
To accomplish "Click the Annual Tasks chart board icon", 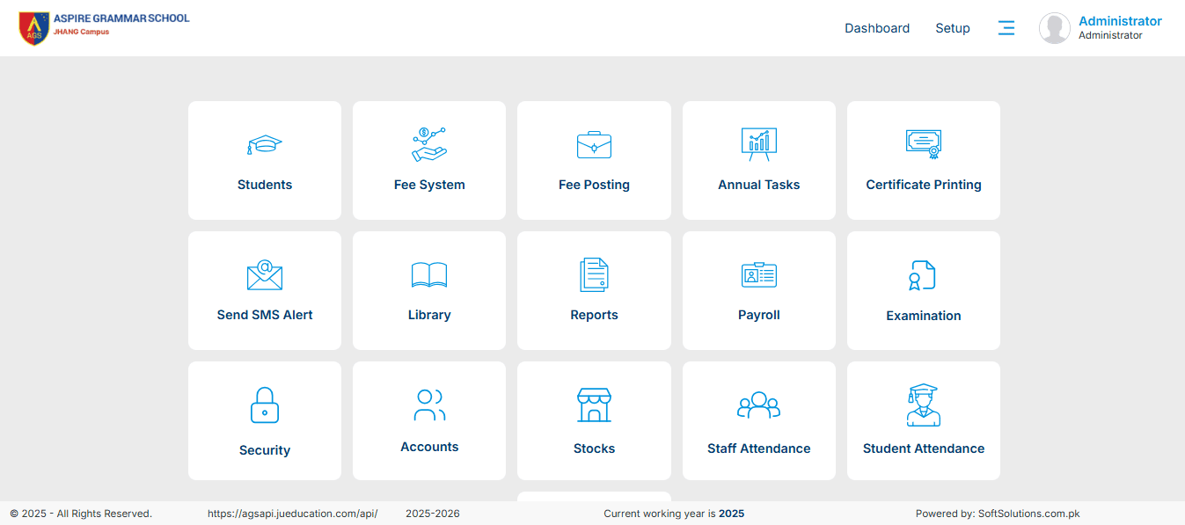I will (x=758, y=144).
